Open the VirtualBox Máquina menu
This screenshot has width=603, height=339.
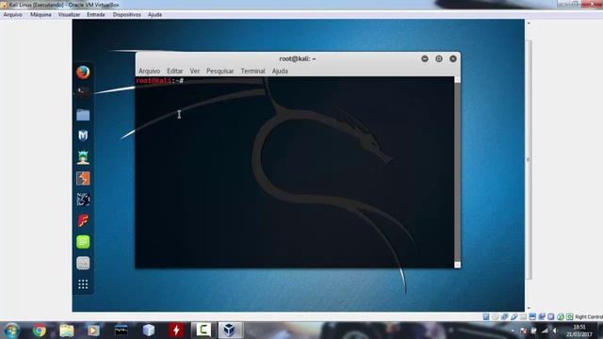[41, 15]
